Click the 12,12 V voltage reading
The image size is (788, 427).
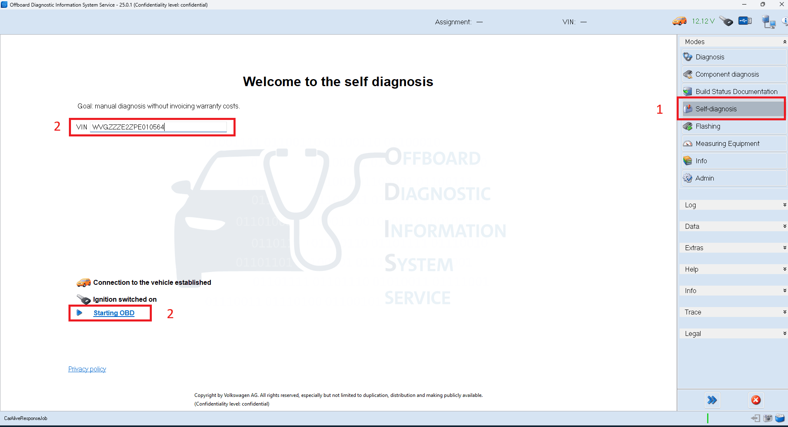[703, 21]
